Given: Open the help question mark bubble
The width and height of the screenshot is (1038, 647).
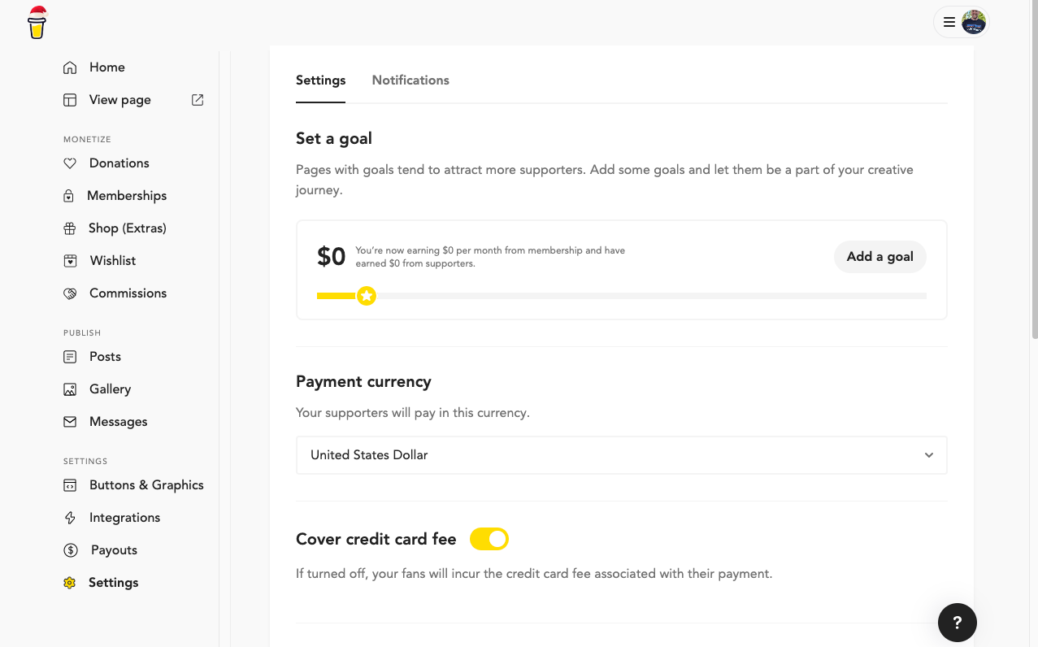Looking at the screenshot, I should click(x=957, y=623).
